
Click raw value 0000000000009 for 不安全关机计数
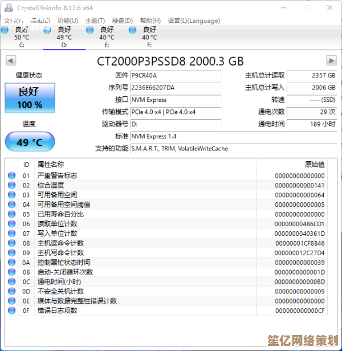click(300, 291)
